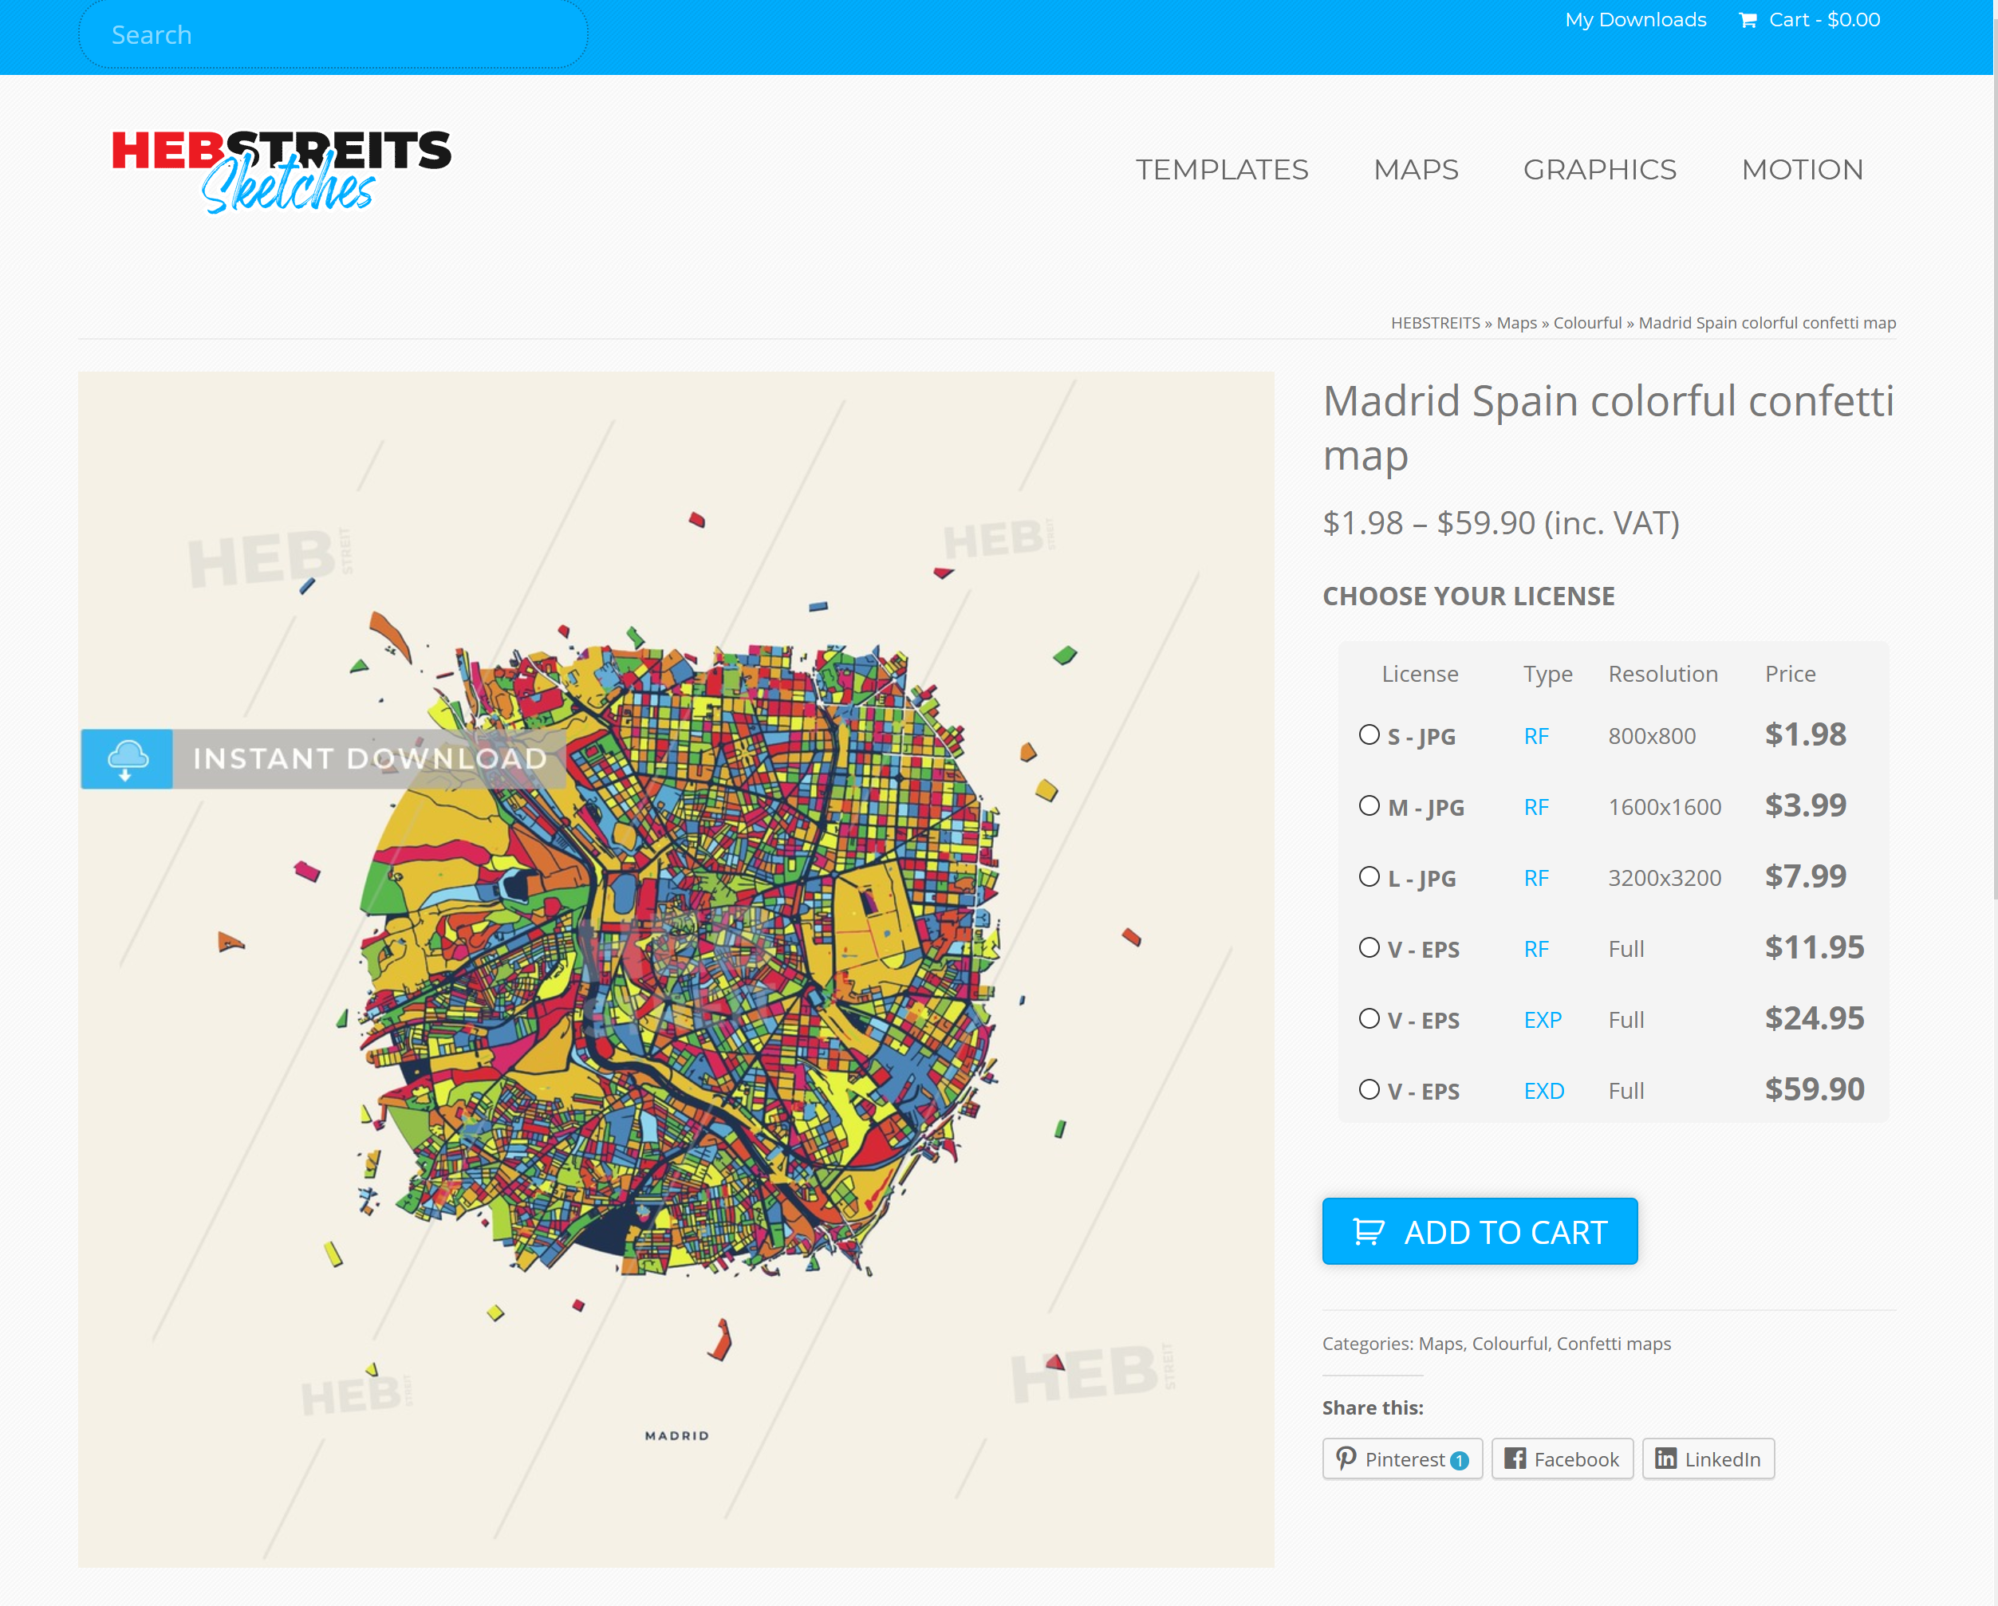
Task: Choose the L - JPG 3200x3200 license
Action: pos(1369,876)
